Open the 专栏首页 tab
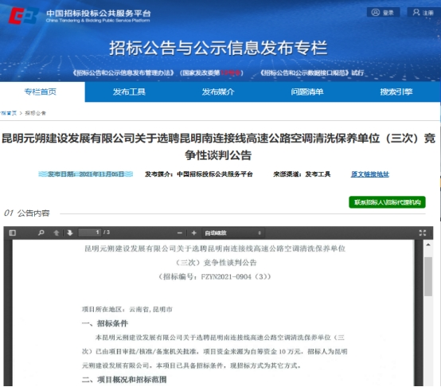Image resolution: width=441 pixels, height=387 pixels. click(40, 92)
